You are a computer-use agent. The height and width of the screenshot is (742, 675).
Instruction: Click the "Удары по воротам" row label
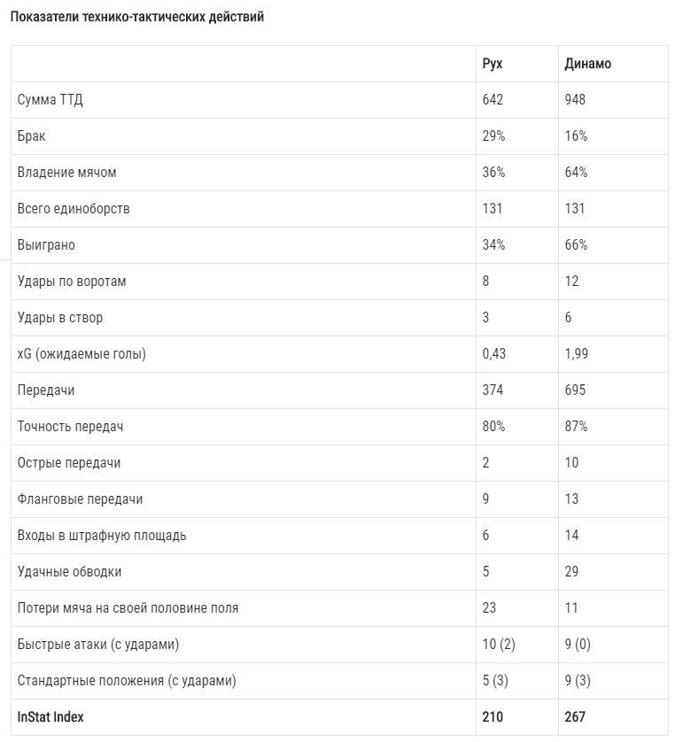coord(72,282)
